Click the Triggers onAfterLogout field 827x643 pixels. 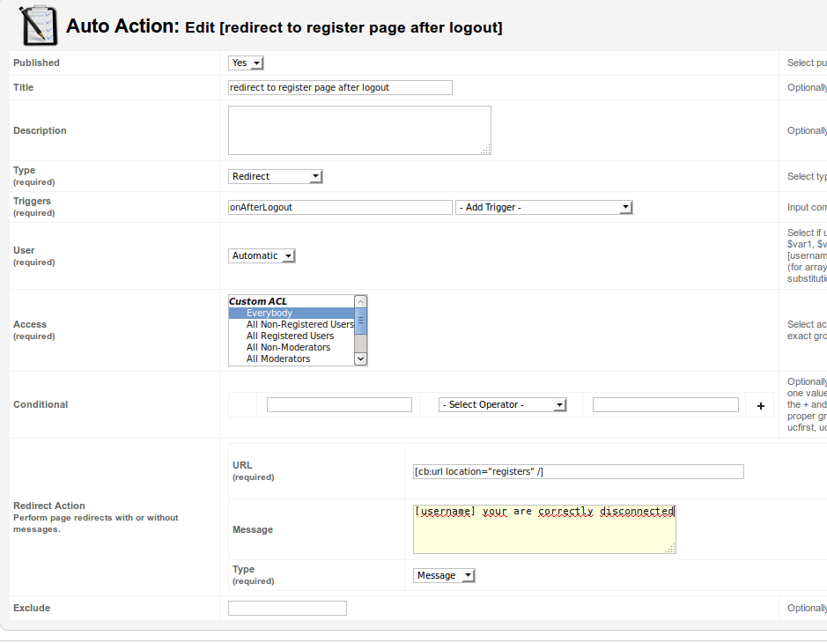339,207
